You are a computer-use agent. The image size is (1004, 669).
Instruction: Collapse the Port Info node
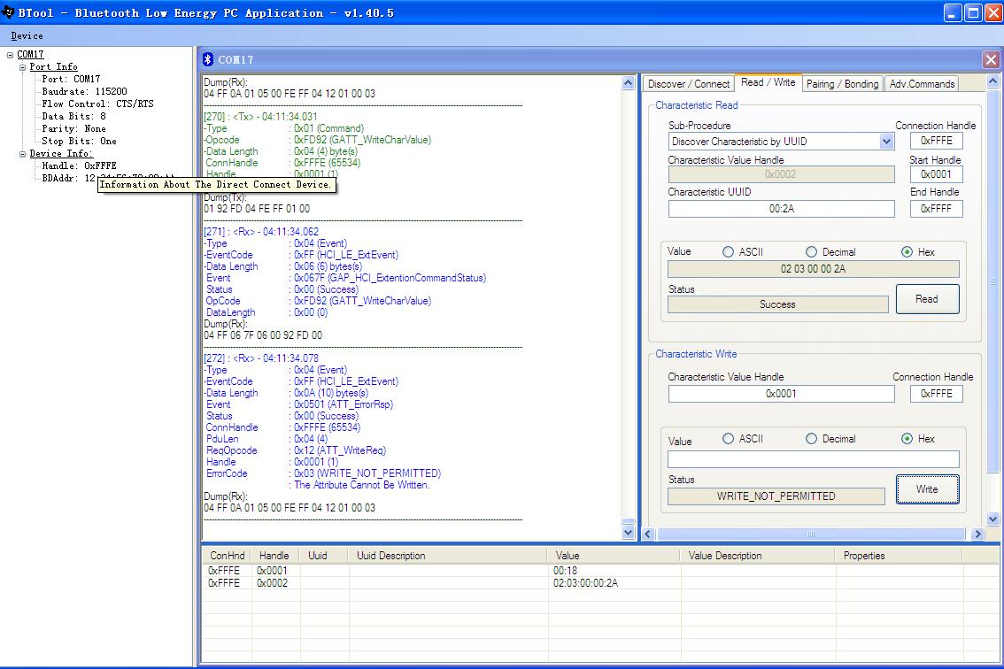pyautogui.click(x=22, y=66)
